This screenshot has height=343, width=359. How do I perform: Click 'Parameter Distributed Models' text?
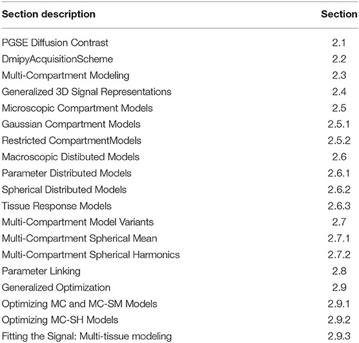point(67,173)
